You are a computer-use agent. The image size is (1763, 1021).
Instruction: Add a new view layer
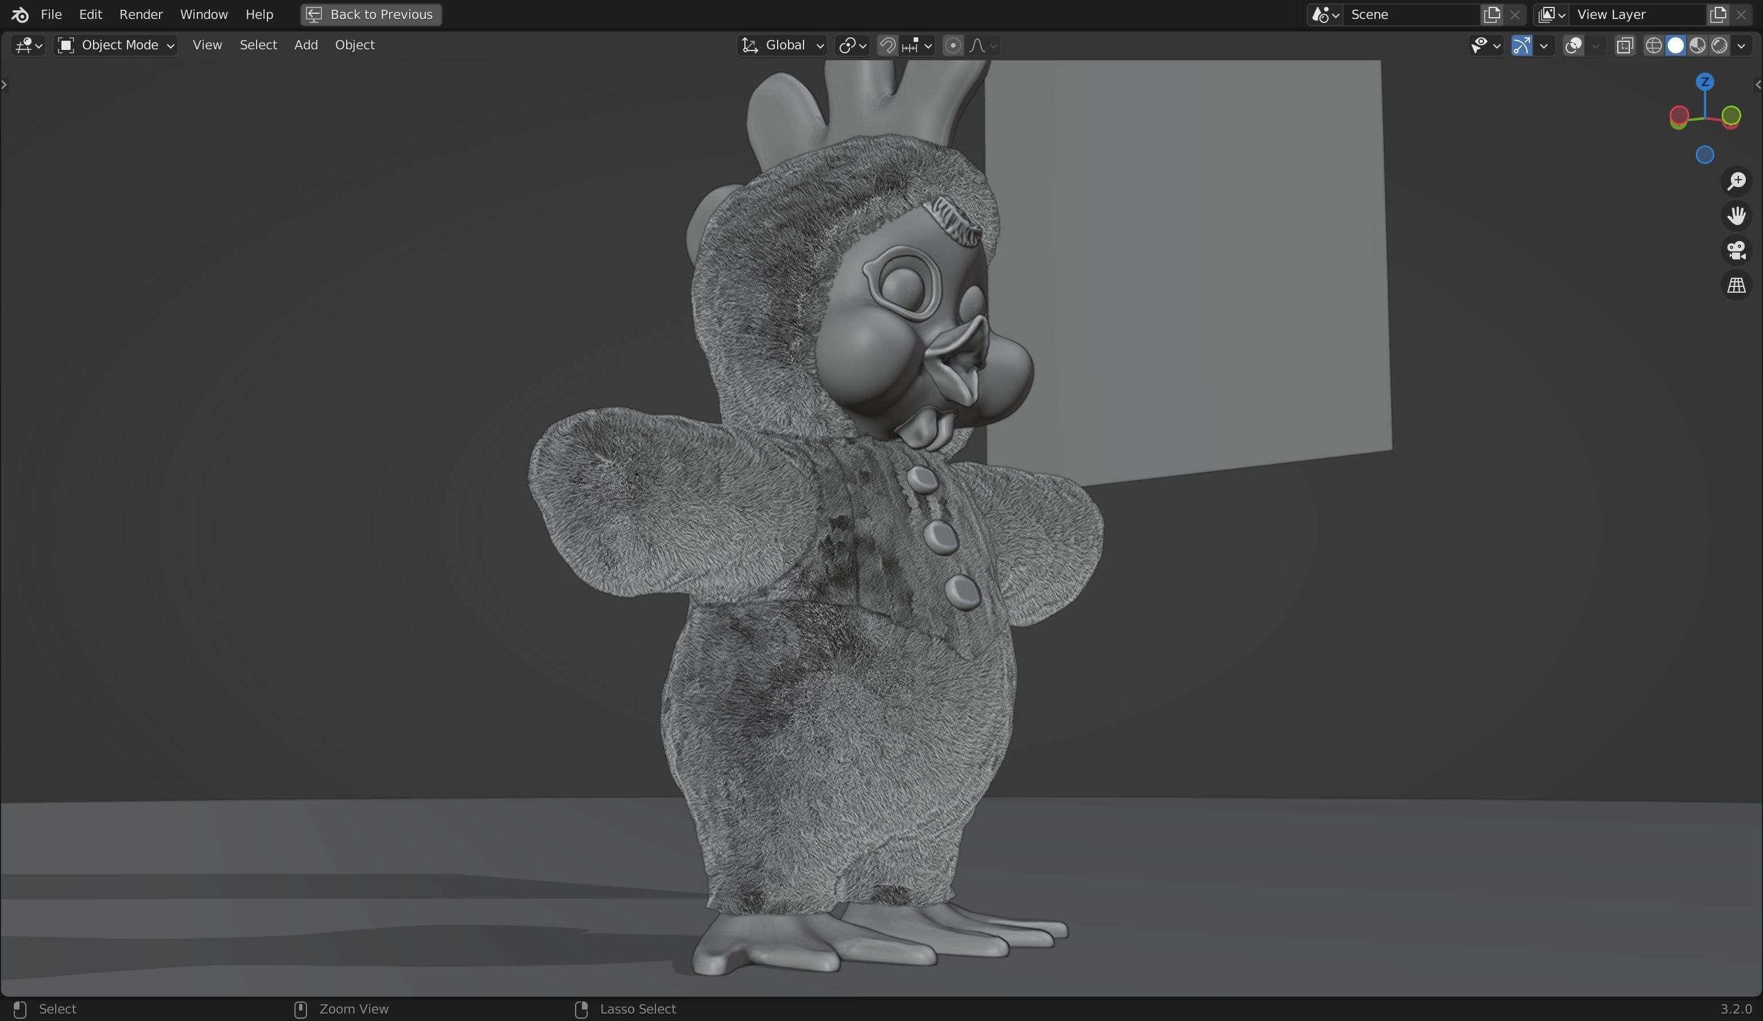[1718, 15]
